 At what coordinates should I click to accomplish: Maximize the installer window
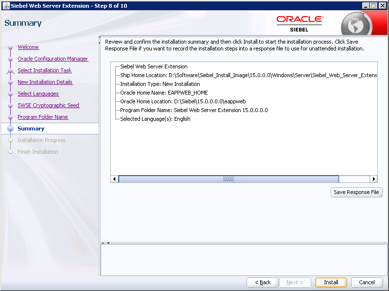pos(373,6)
